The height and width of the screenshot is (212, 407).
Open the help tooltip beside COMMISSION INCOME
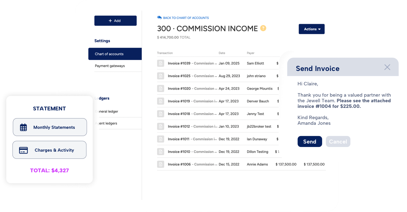point(263,28)
